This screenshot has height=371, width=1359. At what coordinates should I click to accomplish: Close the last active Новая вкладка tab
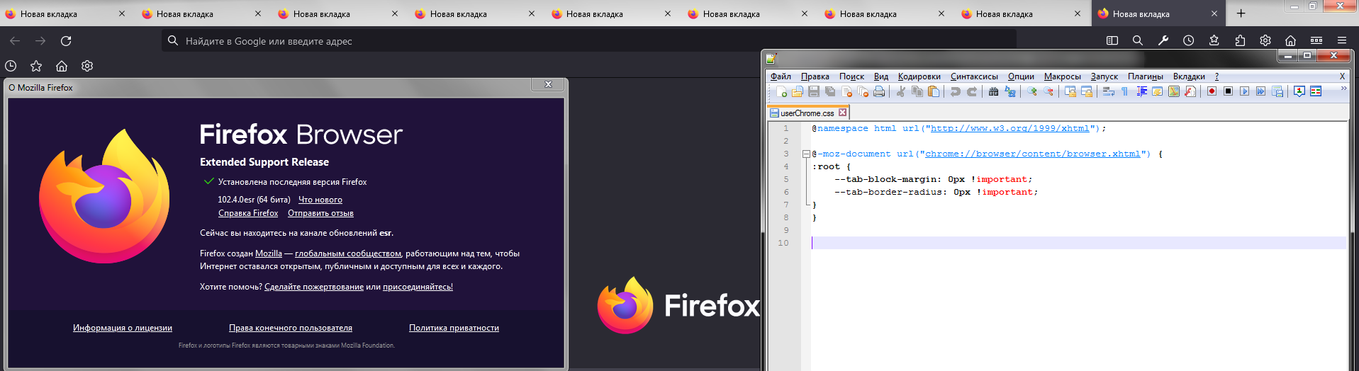pyautogui.click(x=1214, y=13)
